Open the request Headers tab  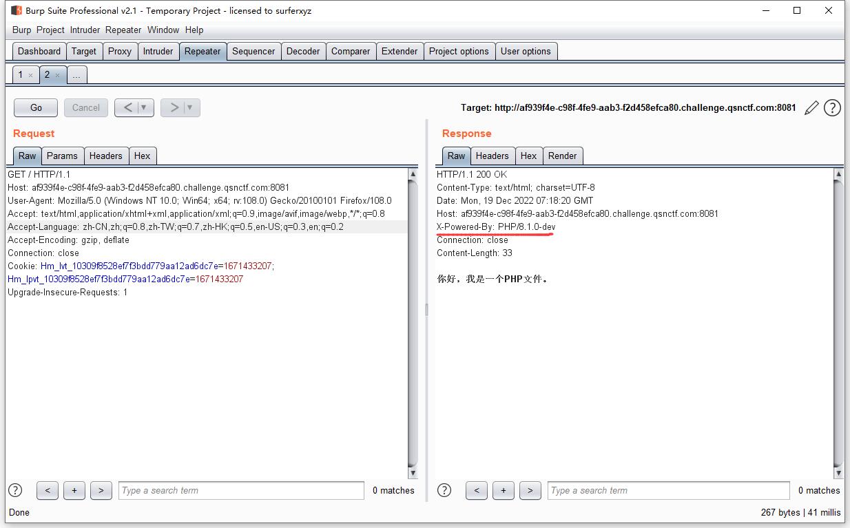click(105, 156)
